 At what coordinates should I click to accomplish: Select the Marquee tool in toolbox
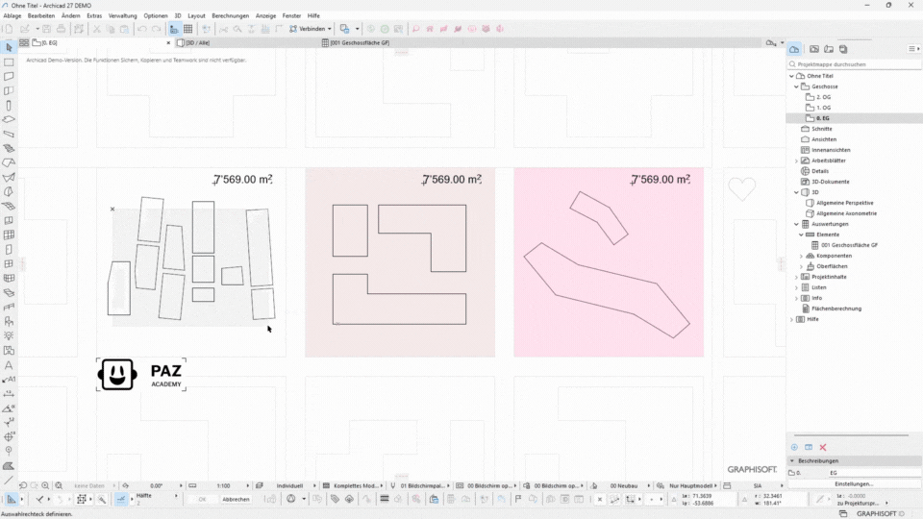(x=9, y=62)
